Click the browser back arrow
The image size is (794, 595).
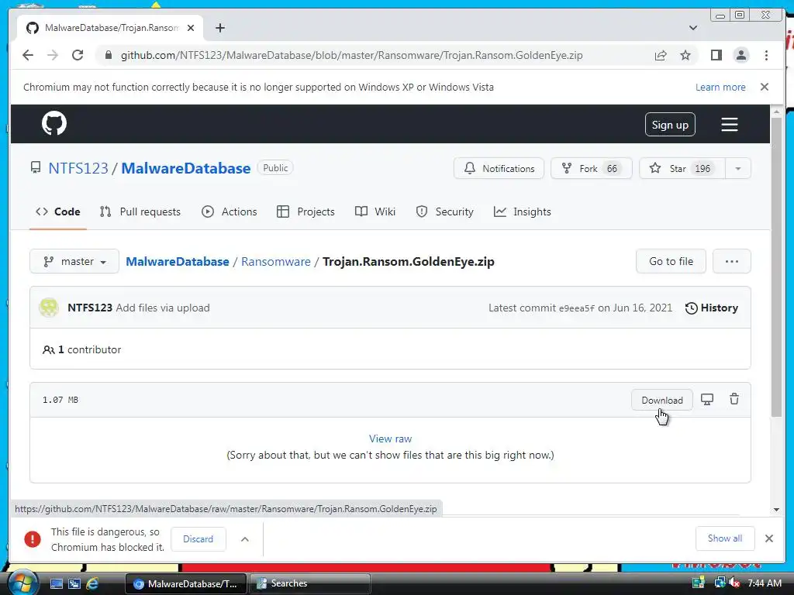coord(28,55)
